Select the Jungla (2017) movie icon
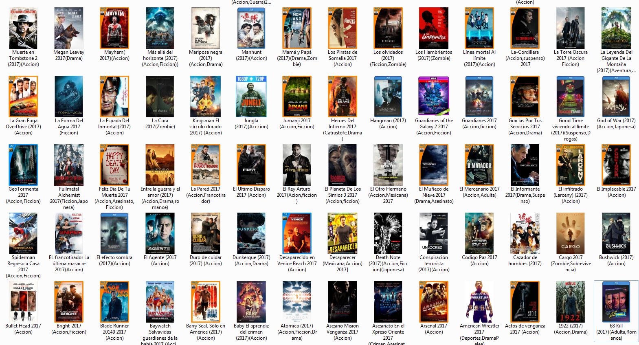639x345 pixels. point(251,97)
